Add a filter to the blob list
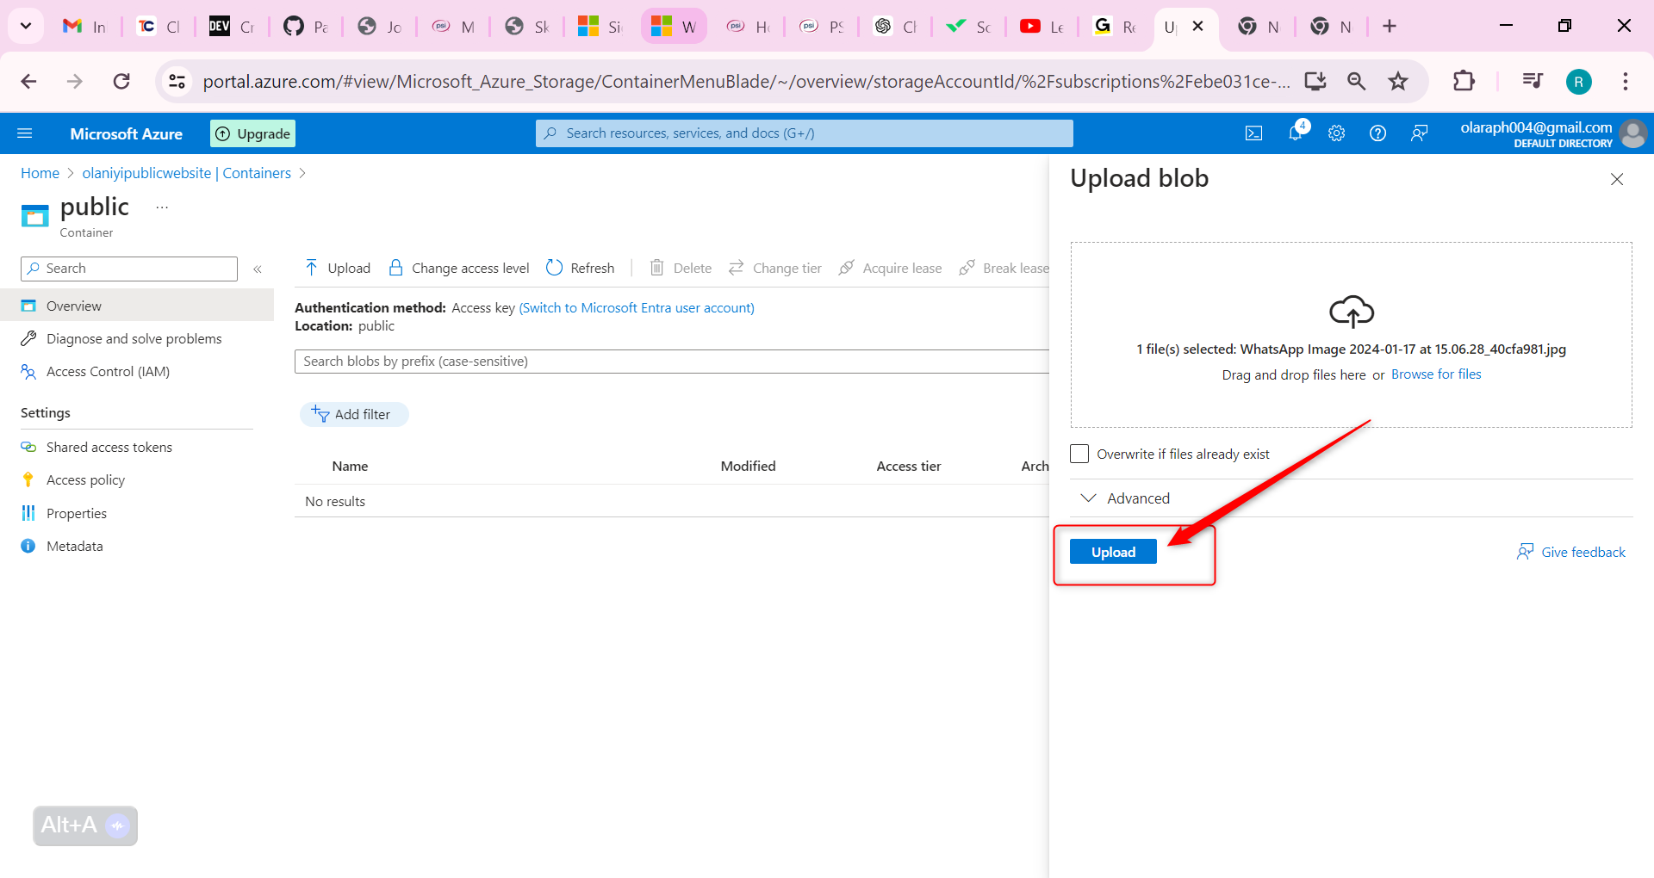 [x=354, y=414]
